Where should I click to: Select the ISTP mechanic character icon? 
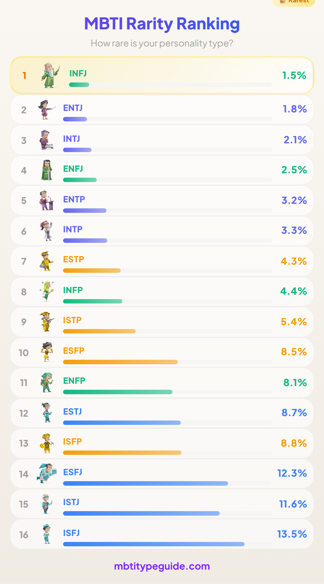point(47,322)
